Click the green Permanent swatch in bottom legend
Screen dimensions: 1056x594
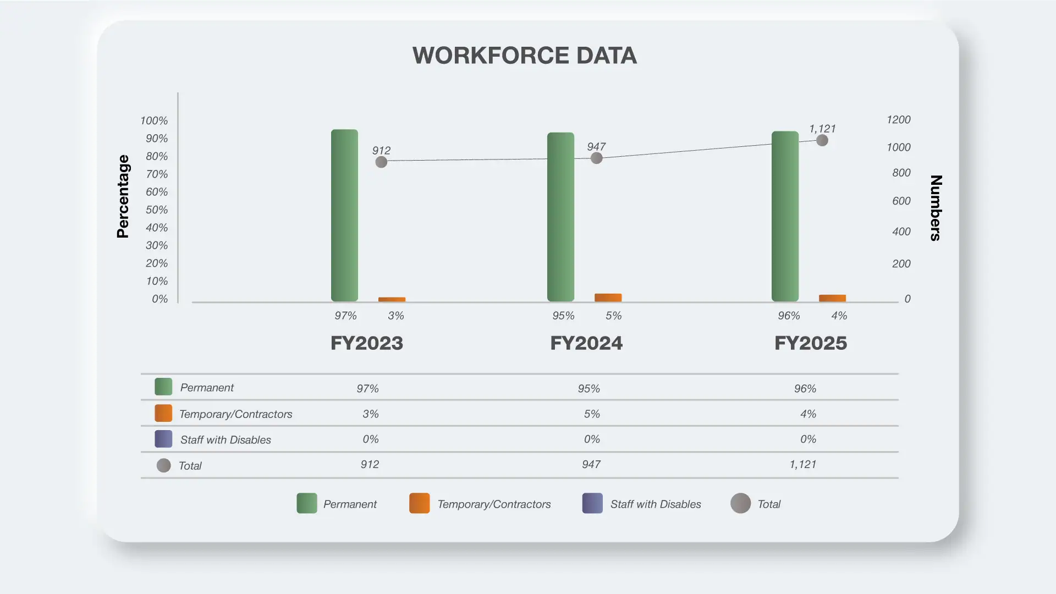click(306, 503)
